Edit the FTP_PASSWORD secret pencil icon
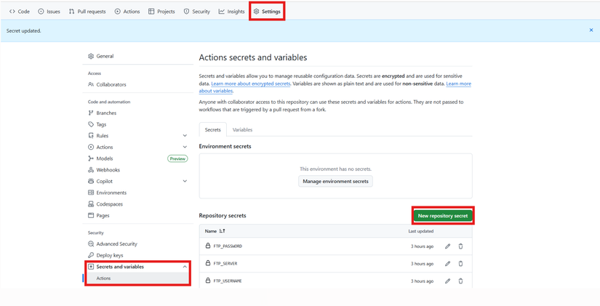600x306 pixels. [x=448, y=246]
